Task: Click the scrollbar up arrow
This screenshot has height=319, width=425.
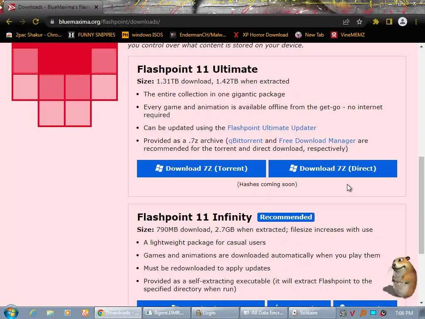Action: point(422,47)
